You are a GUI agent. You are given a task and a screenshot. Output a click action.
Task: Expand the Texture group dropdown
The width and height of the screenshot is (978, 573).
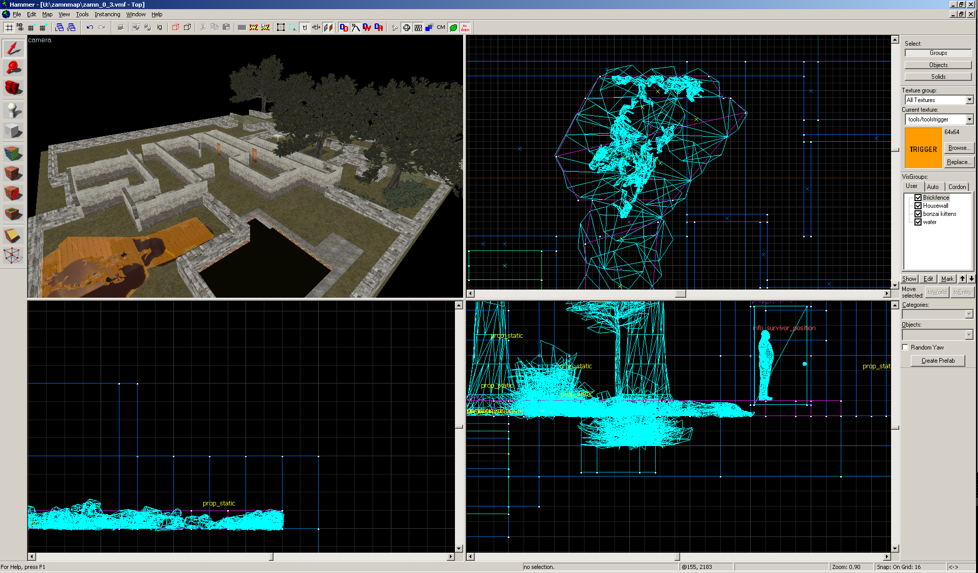[x=969, y=100]
